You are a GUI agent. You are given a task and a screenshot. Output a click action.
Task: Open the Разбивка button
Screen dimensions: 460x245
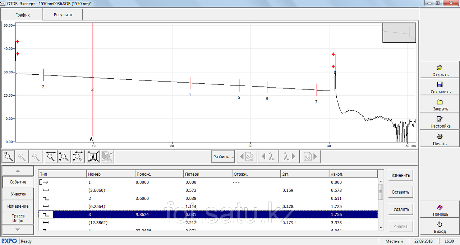[x=223, y=157]
